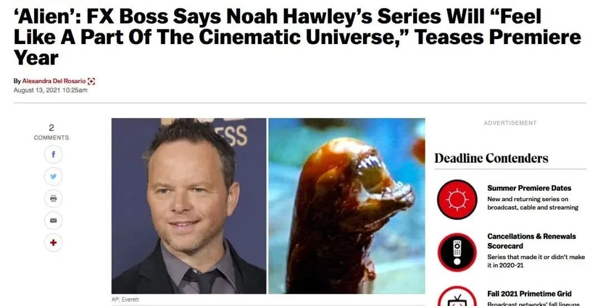The image size is (603, 306).
Task: Click the Alien creature image
Action: 347,206
